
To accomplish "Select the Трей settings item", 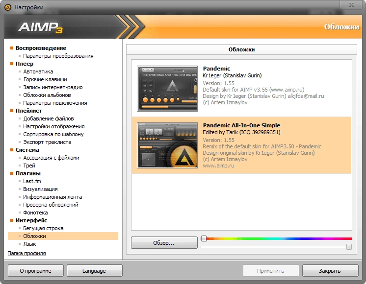I will [x=29, y=166].
